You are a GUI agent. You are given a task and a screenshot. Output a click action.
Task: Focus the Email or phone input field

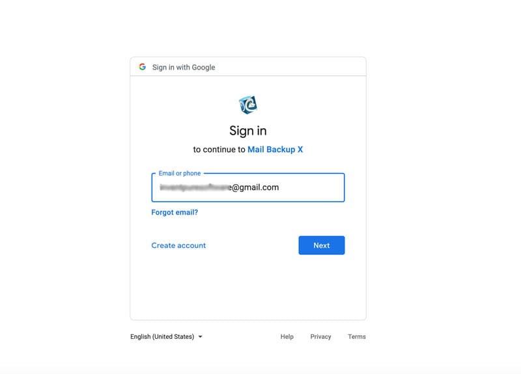(x=248, y=187)
